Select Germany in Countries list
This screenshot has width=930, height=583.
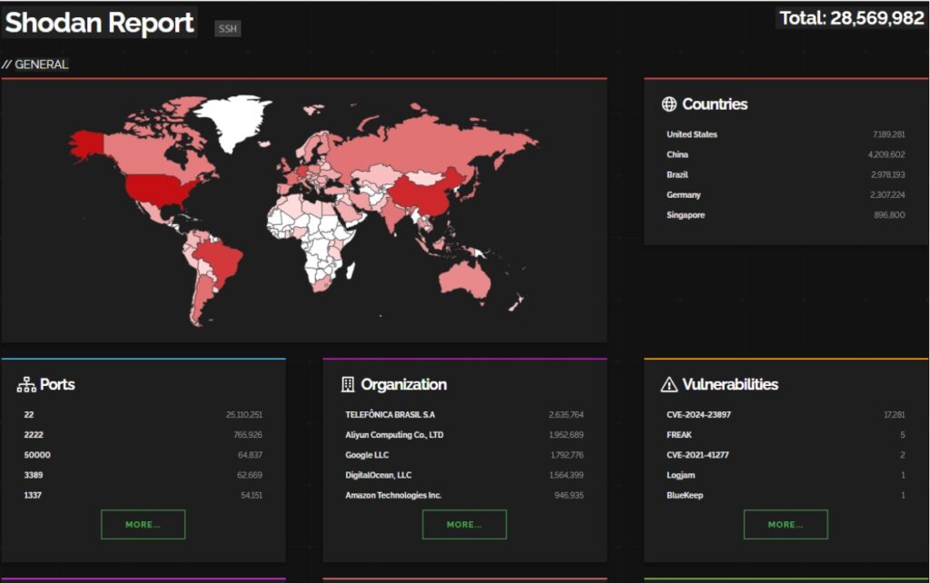click(x=683, y=195)
